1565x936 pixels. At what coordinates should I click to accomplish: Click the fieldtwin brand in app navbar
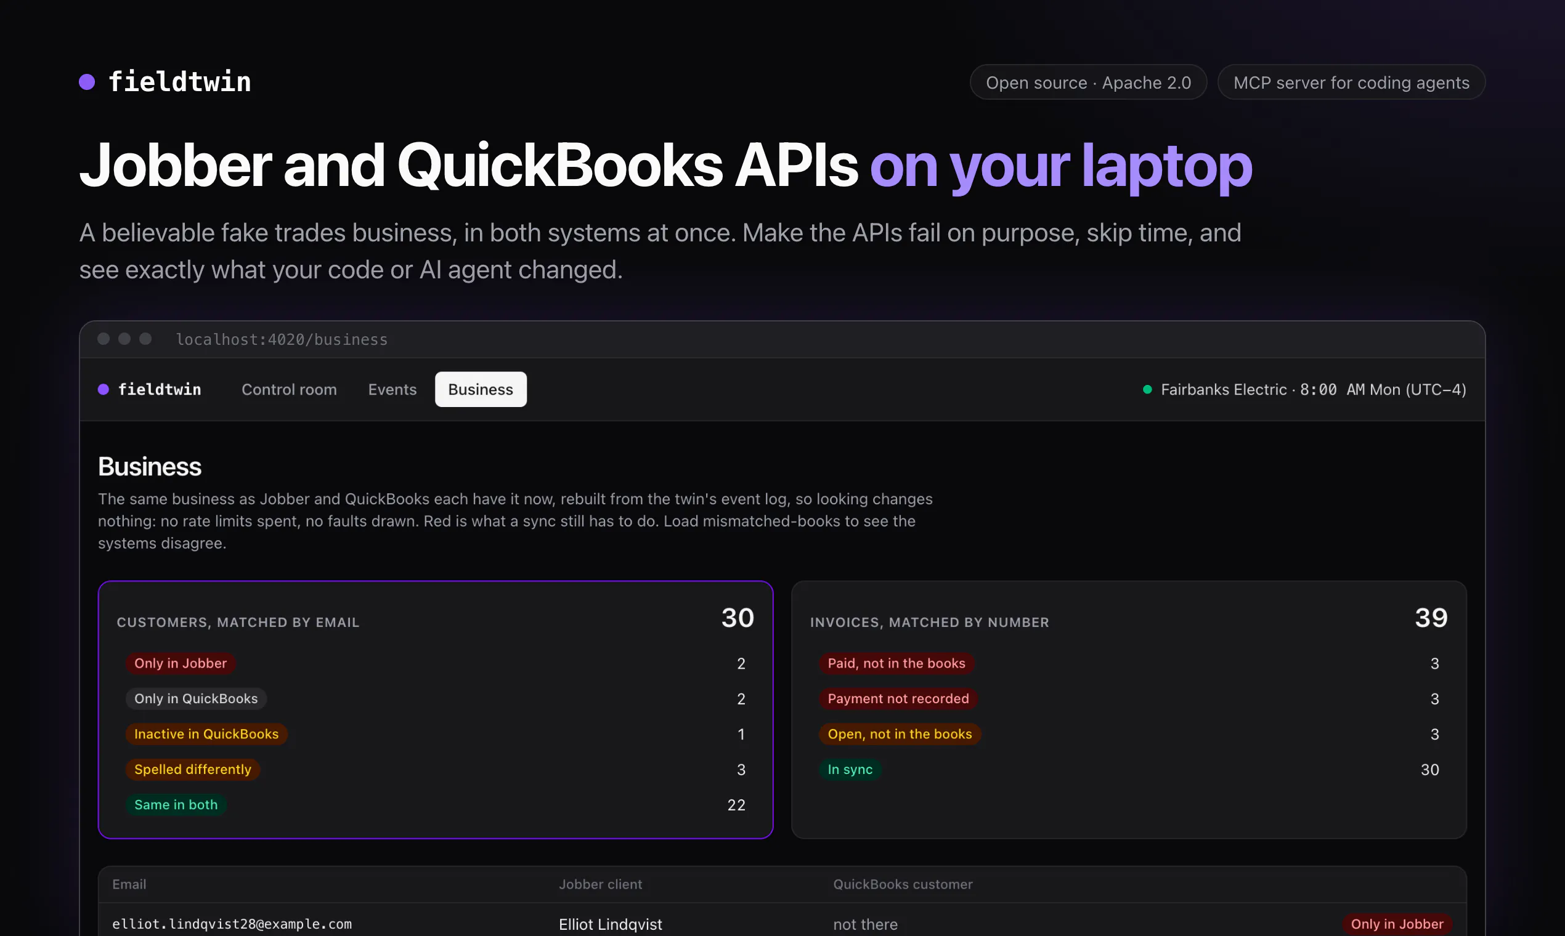[150, 389]
